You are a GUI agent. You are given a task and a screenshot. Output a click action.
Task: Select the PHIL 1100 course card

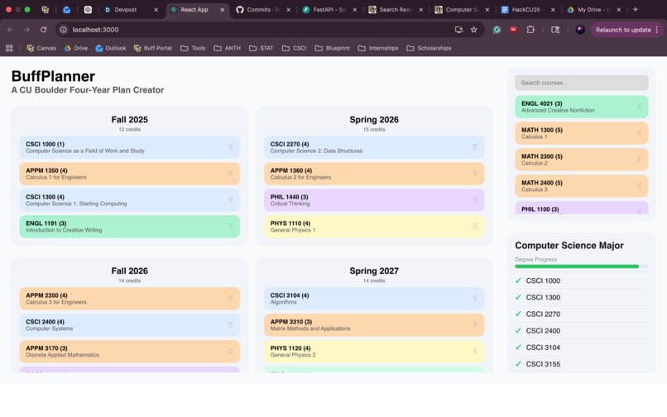[581, 208]
